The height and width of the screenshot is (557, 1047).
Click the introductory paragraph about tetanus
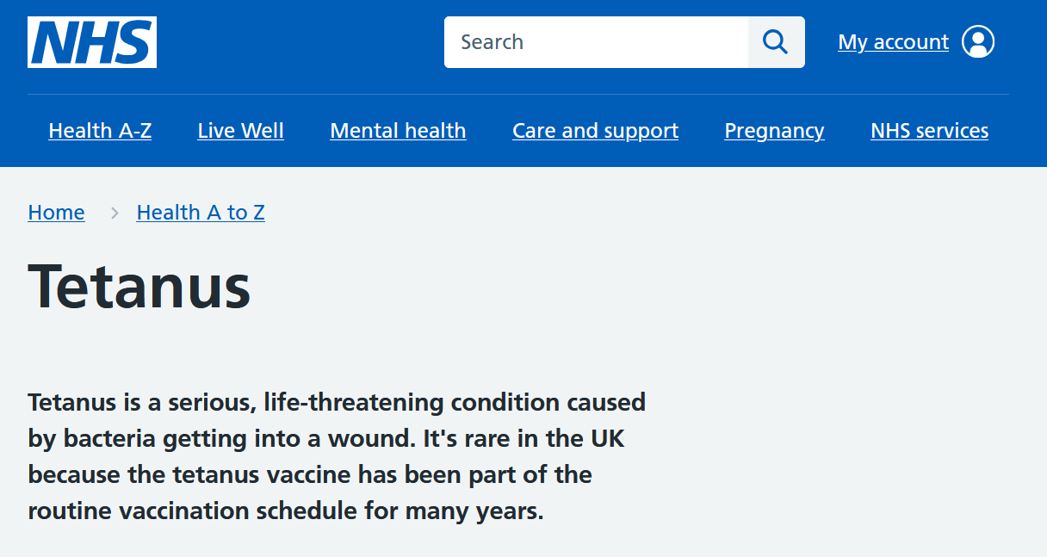[x=336, y=456]
